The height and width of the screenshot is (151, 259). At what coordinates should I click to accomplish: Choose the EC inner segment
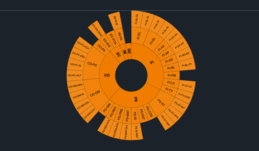point(118,55)
